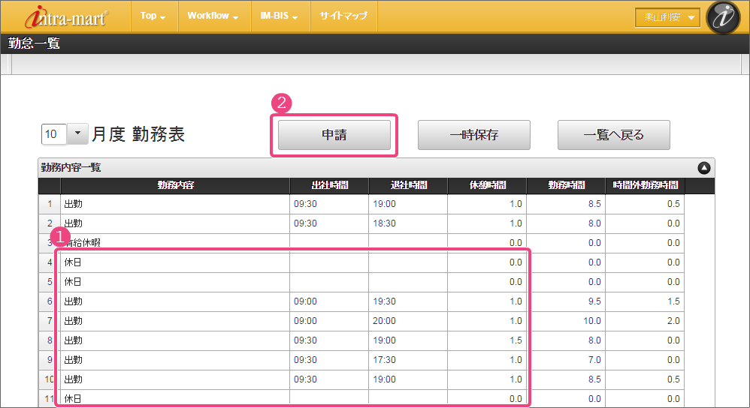
Task: Click the 時間外勤務時間 column header
Action: [x=645, y=185]
